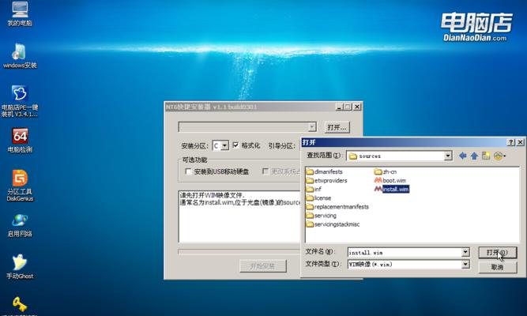Select the install.wim file
Viewport: 527px width, 316px height.
pos(392,190)
